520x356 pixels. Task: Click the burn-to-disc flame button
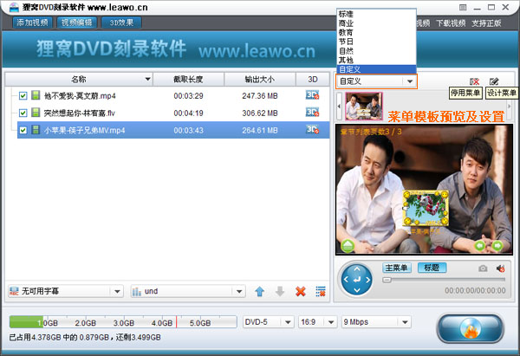(470, 328)
